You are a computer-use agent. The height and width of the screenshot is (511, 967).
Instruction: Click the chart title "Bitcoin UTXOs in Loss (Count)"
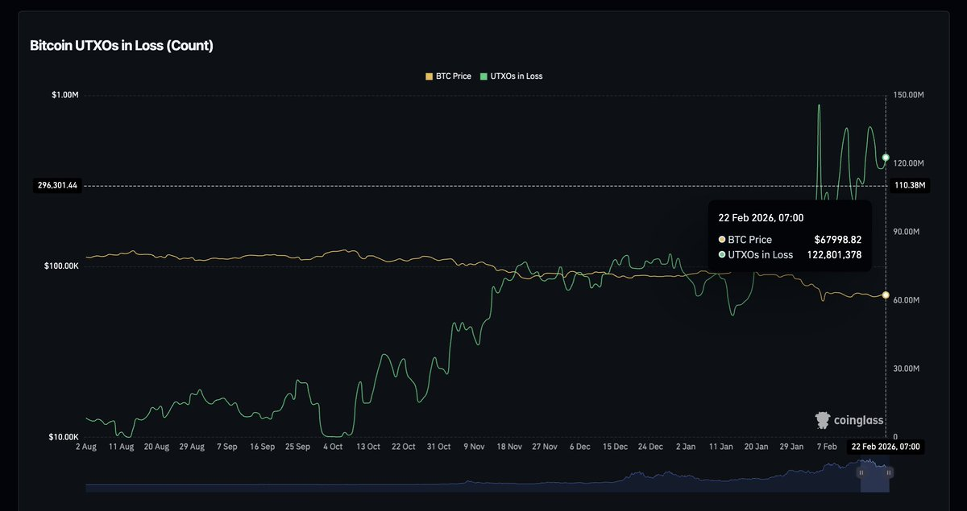122,46
